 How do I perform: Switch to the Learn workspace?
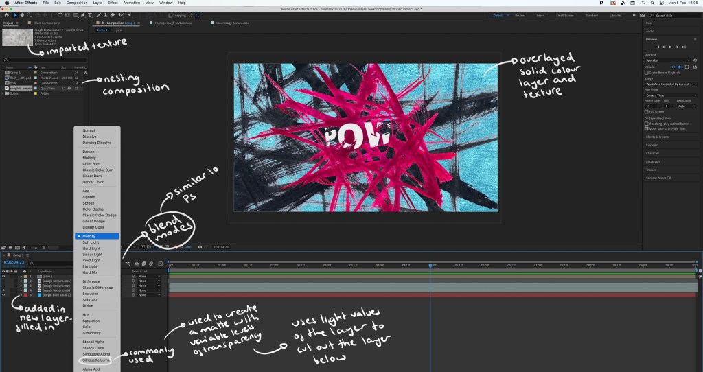click(x=540, y=15)
